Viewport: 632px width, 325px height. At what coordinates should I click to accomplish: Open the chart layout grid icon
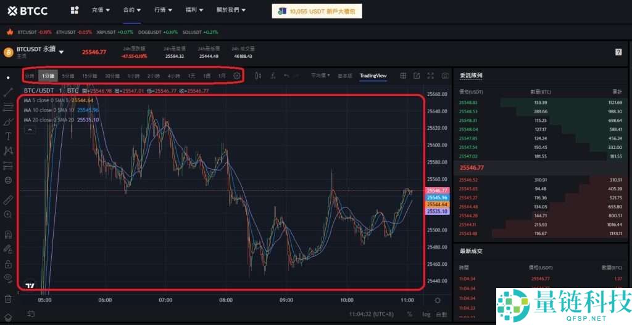pyautogui.click(x=403, y=76)
